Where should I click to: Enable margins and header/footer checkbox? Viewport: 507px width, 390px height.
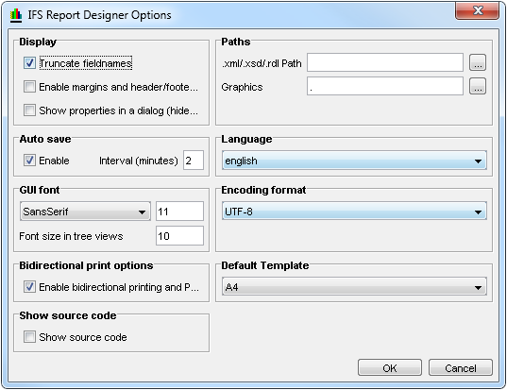coord(30,87)
